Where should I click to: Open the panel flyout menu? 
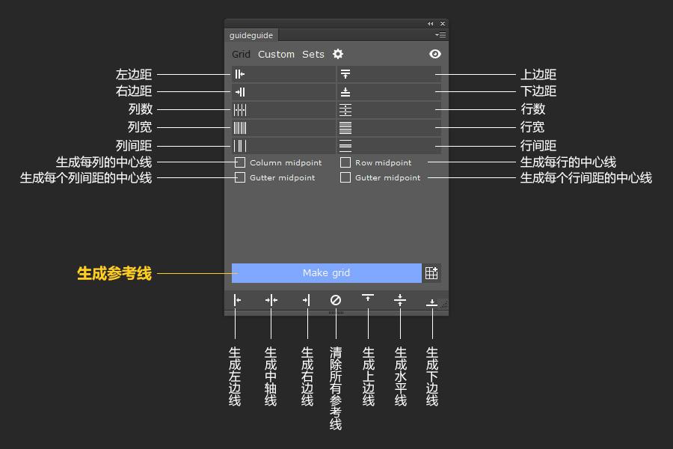pyautogui.click(x=440, y=34)
